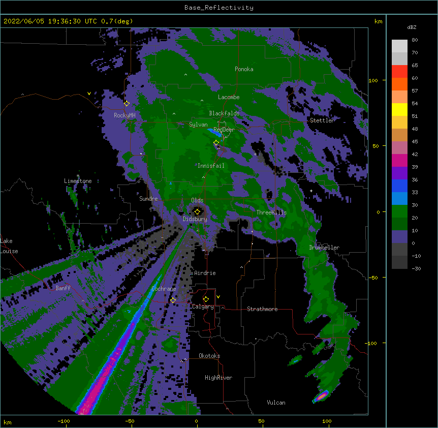This screenshot has width=438, height=428.
Task: Click the intense storm cell east of Vulcan
Action: pos(322,395)
